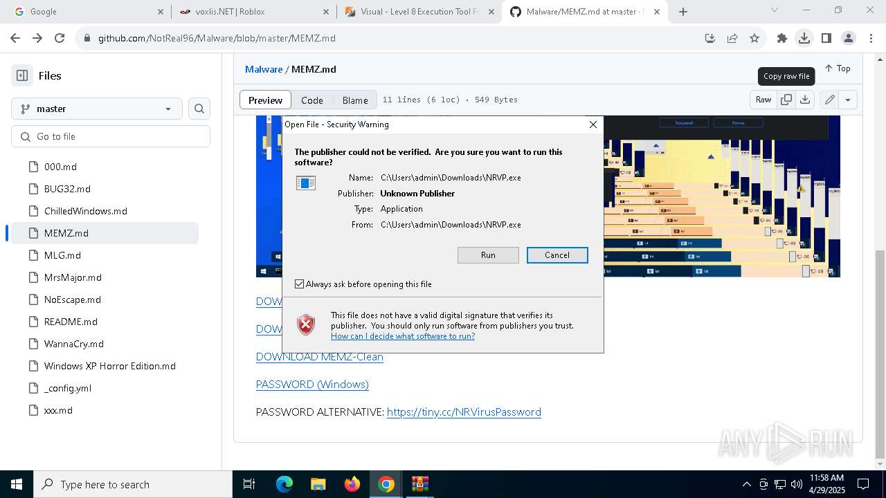Open PASSWORD (Windows) link

point(312,385)
